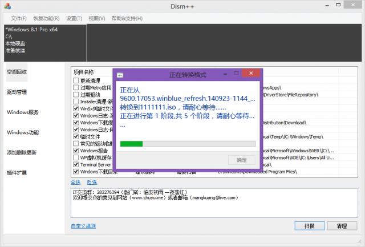Click the 正在进行第 1 阶段 status text
Image resolution: width=365 pixels, height=247 pixels.
click(187, 116)
